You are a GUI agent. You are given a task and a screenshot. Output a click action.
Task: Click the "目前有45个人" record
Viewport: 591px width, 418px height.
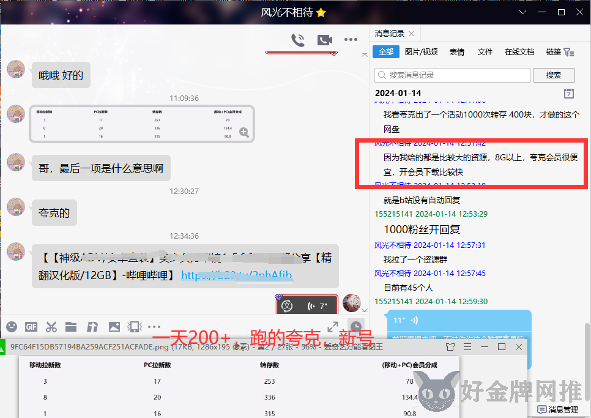click(x=408, y=288)
